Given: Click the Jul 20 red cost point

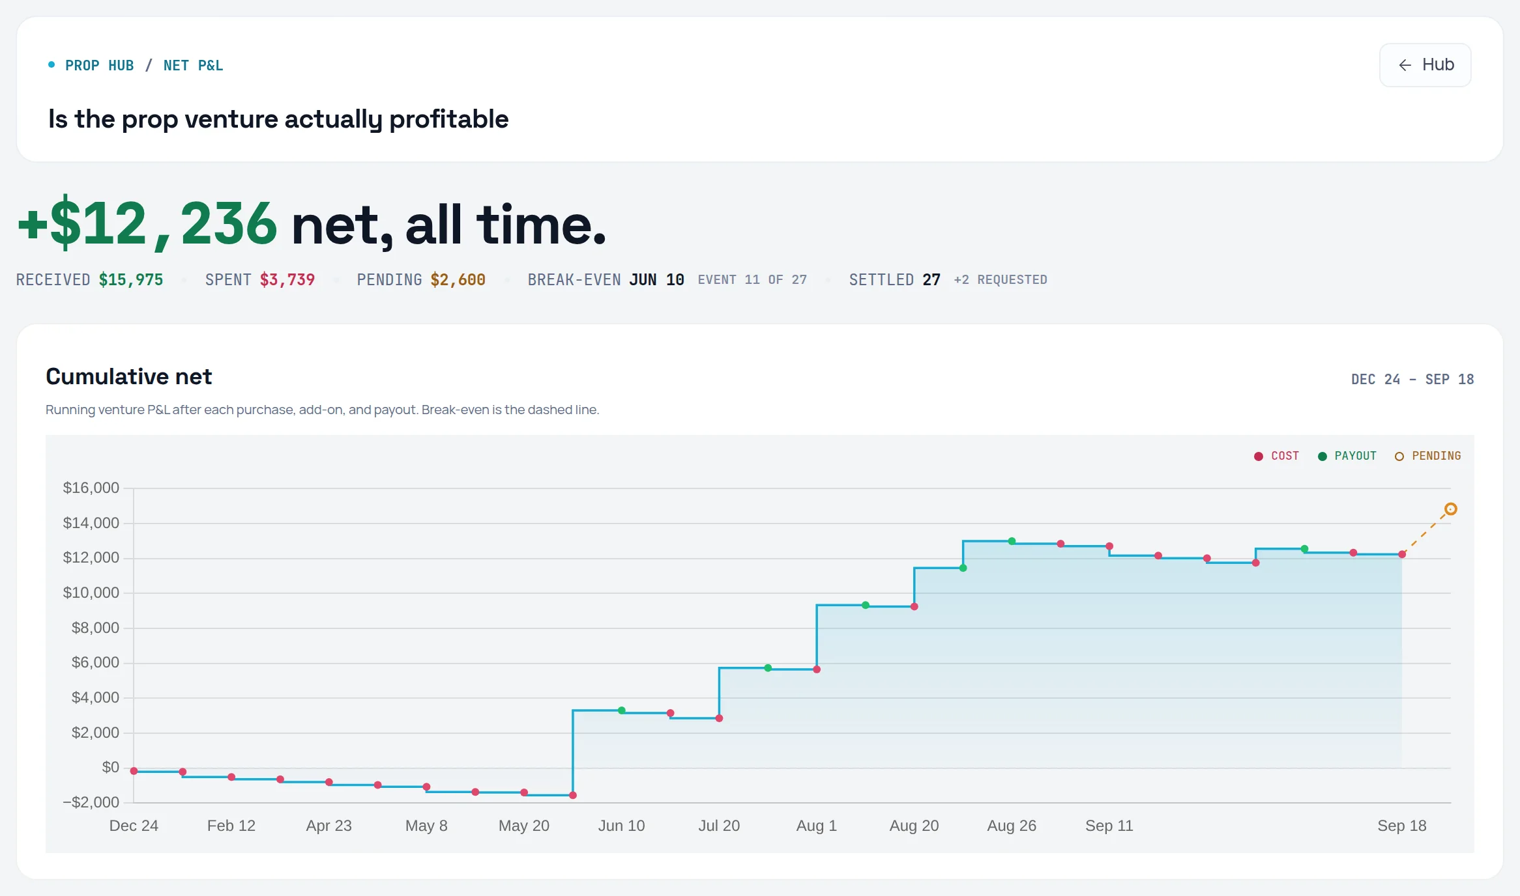Looking at the screenshot, I should pyautogui.click(x=719, y=718).
